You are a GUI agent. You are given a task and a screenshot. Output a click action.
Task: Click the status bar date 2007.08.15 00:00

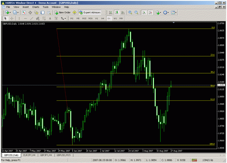pyautogui.click(x=102, y=160)
